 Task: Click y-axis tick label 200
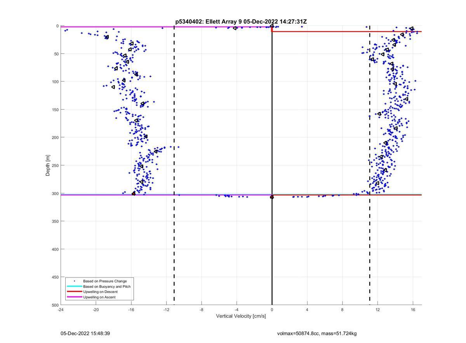tap(55, 138)
